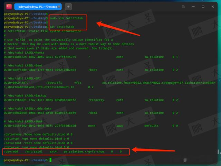Open the terminal hamburger menu

(183, 7)
